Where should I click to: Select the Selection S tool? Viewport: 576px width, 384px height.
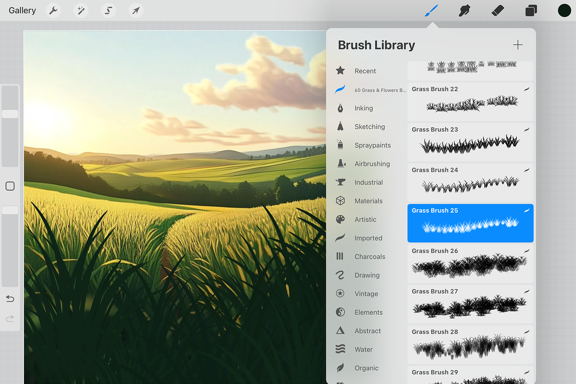pos(108,11)
